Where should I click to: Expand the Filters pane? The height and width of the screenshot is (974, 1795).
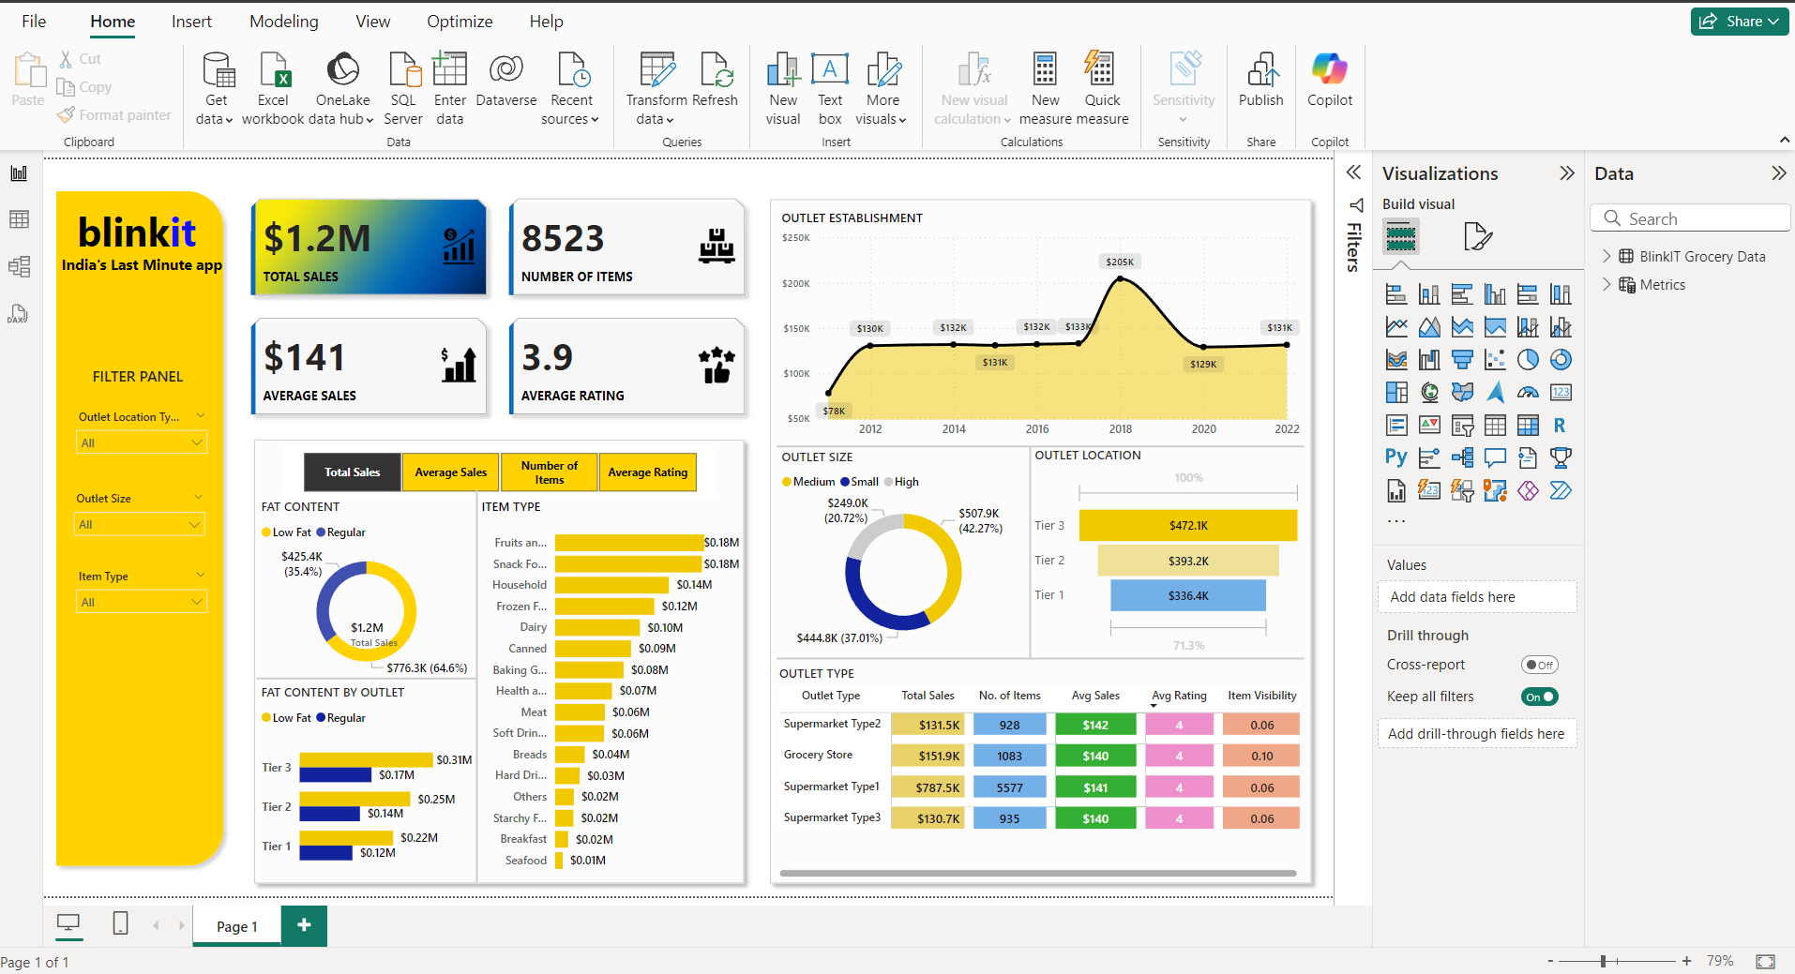(x=1353, y=172)
